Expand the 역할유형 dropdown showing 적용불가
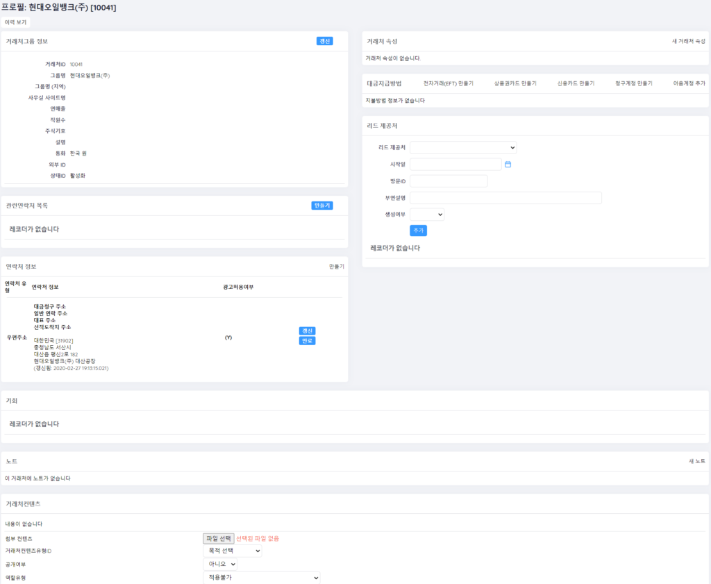The height and width of the screenshot is (584, 711). (261, 578)
